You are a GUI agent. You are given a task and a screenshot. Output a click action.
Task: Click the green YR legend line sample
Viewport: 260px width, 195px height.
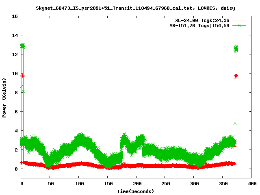pos(239,25)
